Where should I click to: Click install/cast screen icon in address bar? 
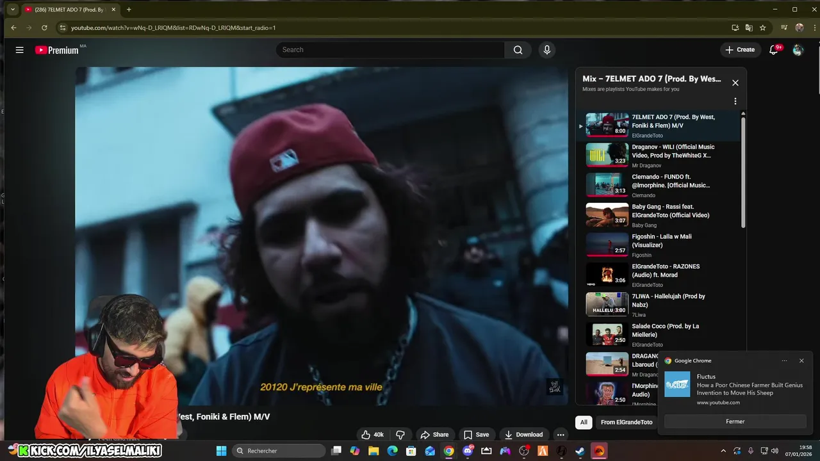tap(735, 28)
